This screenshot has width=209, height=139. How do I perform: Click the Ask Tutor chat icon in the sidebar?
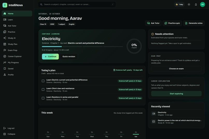pos(5,26)
